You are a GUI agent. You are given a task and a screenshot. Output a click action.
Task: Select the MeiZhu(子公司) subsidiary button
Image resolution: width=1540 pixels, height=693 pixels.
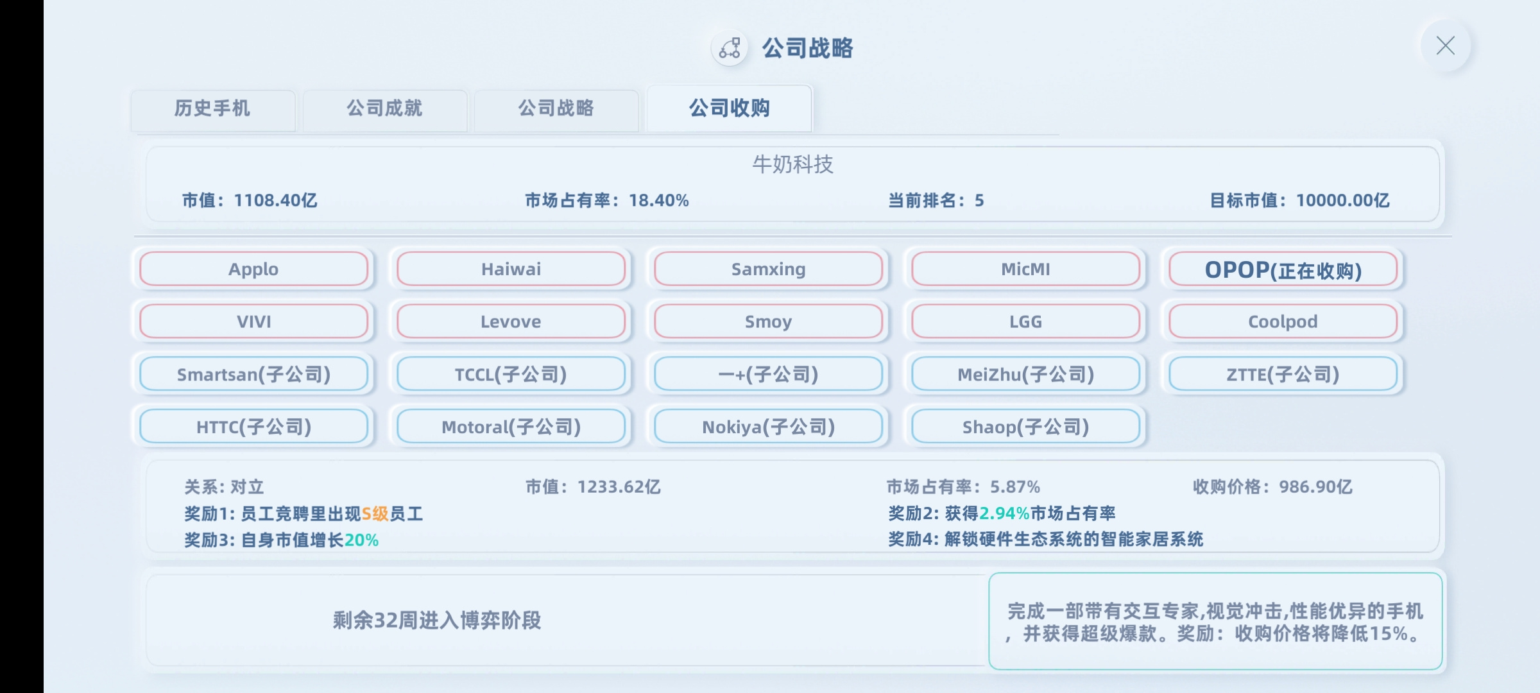(1026, 374)
